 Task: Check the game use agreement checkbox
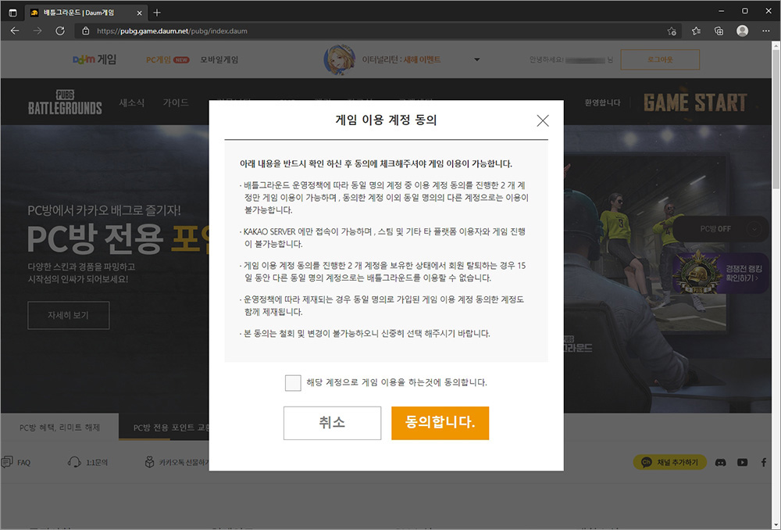tap(293, 383)
